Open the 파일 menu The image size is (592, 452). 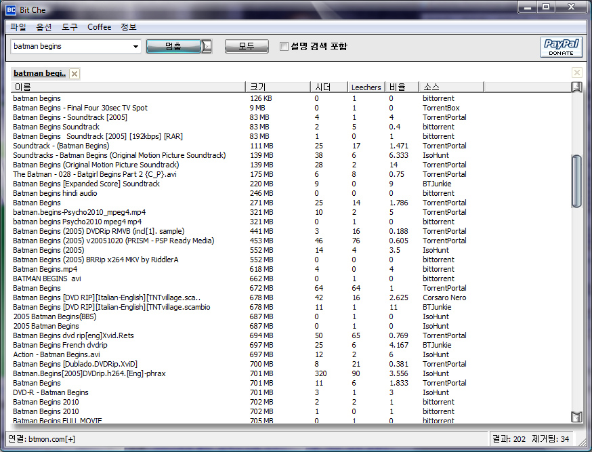pos(18,27)
